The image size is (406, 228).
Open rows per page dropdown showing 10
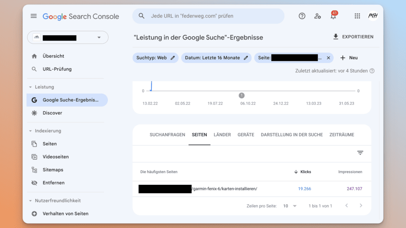tap(290, 206)
